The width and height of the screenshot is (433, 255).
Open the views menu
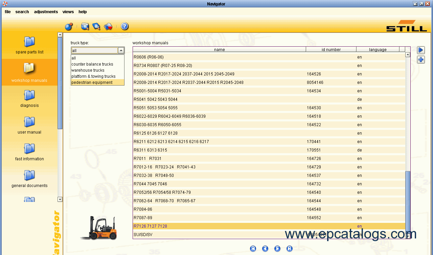[68, 12]
